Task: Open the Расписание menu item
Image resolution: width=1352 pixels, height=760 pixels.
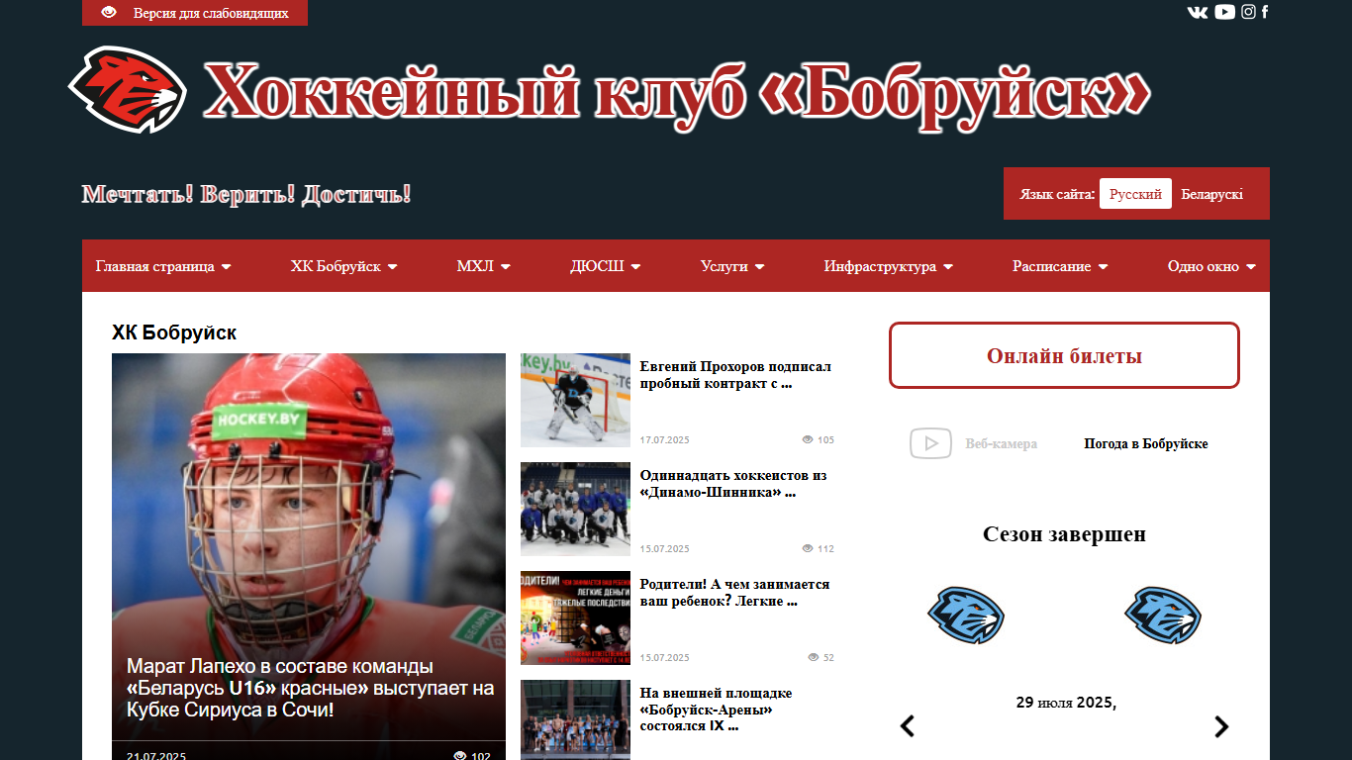Action: (1060, 266)
